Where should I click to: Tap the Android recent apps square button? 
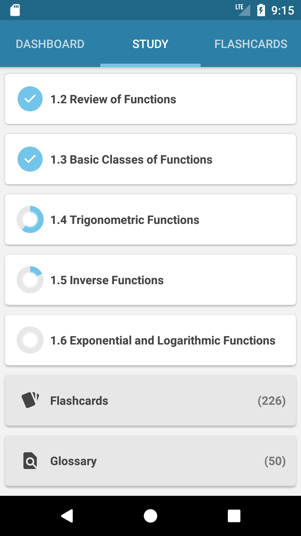[234, 516]
